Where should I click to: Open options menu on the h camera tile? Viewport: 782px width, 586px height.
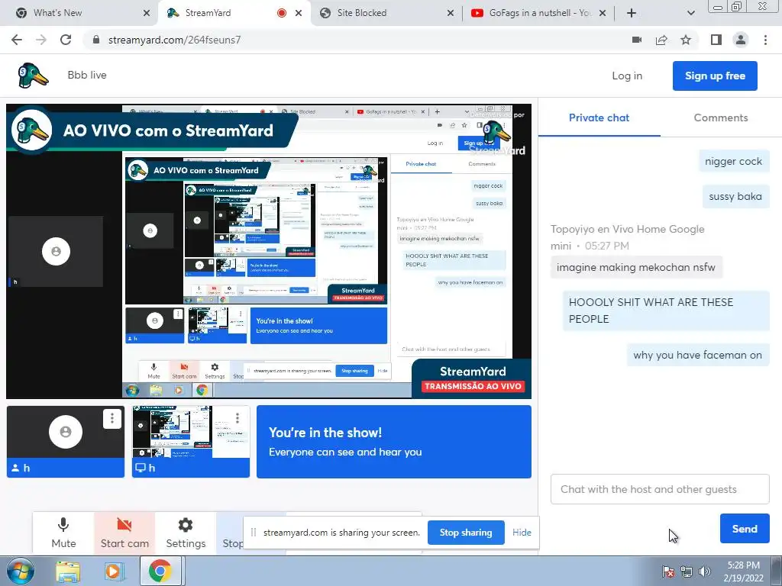point(112,419)
